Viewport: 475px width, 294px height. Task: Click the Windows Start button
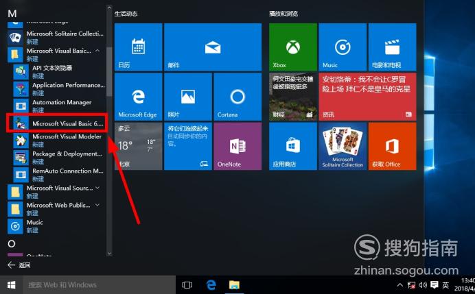12,285
